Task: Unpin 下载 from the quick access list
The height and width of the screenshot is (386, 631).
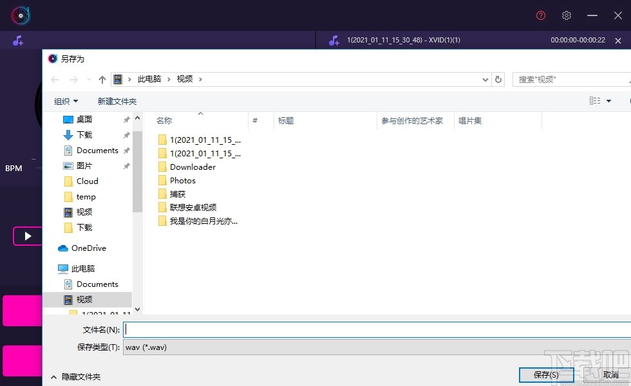Action: pos(126,134)
